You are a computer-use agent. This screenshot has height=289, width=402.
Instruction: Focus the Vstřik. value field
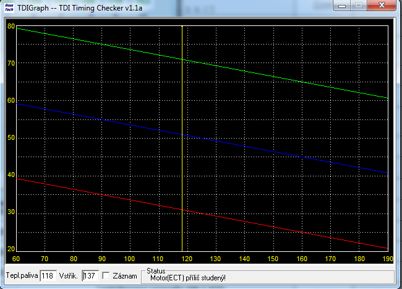[x=90, y=275]
